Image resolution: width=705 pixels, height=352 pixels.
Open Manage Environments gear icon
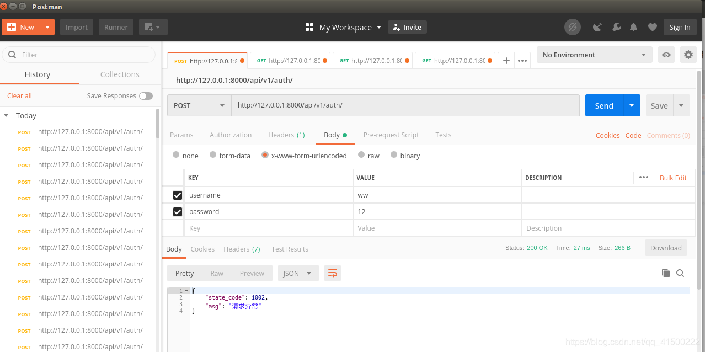coord(688,55)
